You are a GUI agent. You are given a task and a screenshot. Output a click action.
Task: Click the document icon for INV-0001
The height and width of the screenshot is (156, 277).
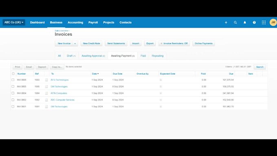(46, 107)
